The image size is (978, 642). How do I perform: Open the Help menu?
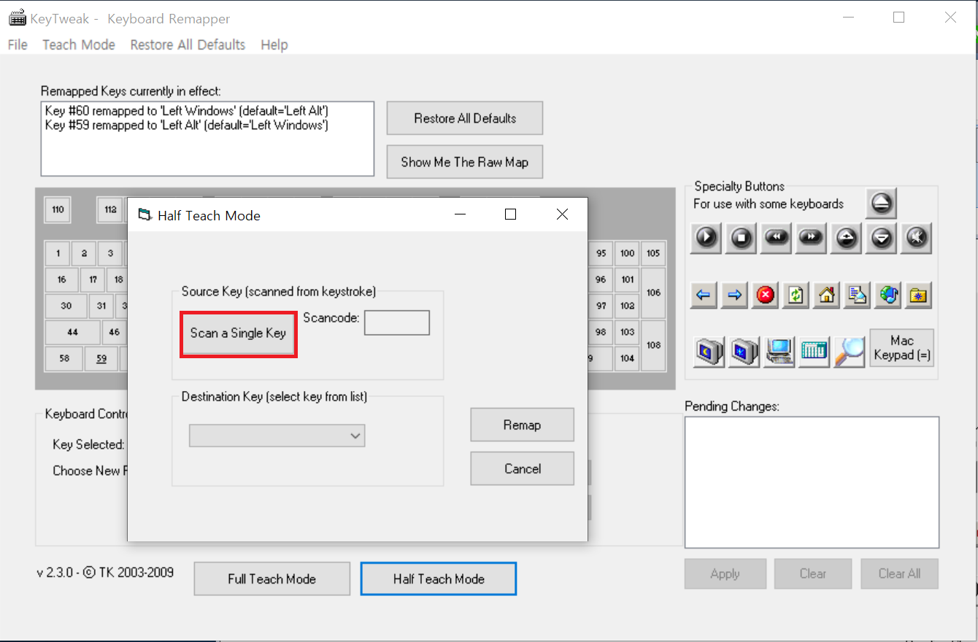[274, 45]
